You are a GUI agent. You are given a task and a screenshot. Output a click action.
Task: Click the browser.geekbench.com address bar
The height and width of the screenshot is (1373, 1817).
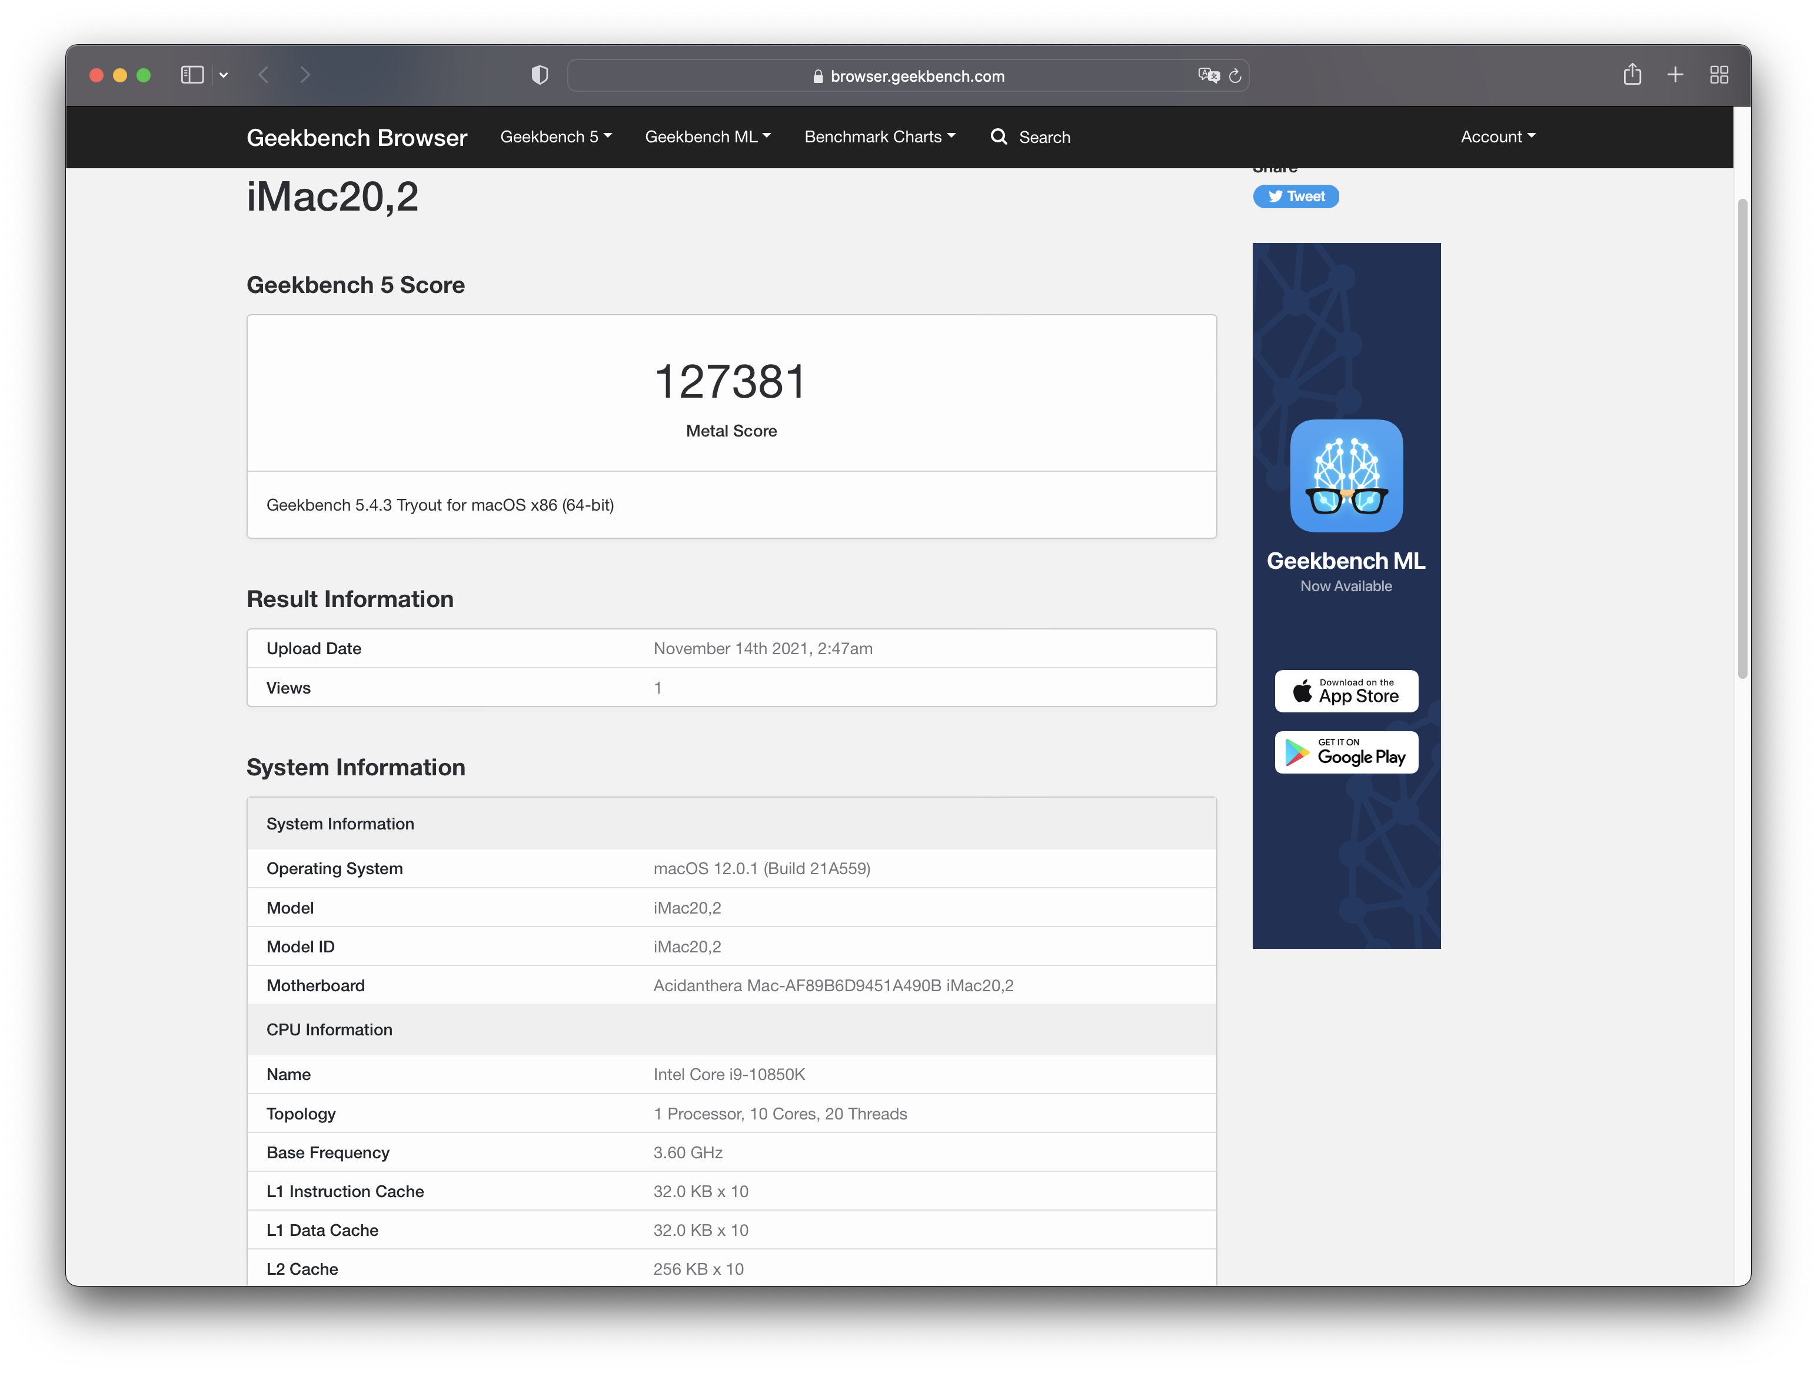point(908,75)
